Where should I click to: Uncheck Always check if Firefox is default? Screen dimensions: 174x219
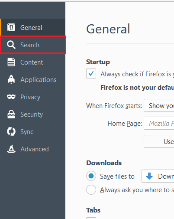pos(91,74)
